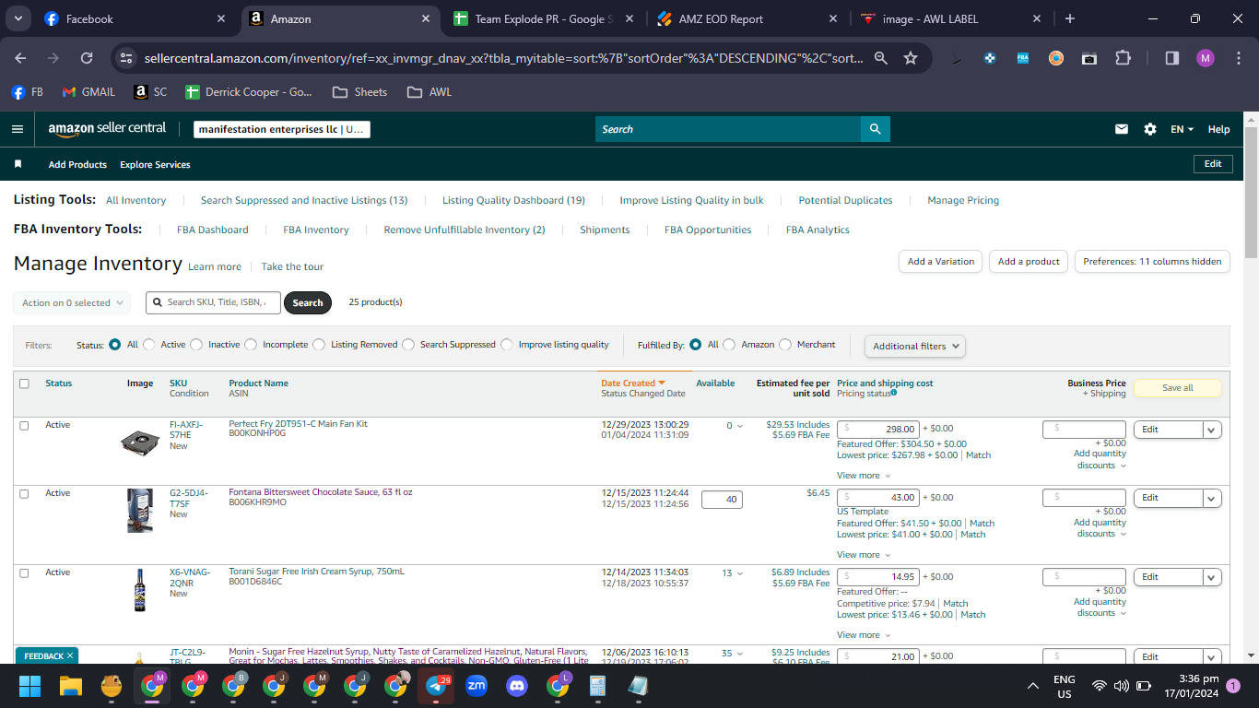This screenshot has width=1259, height=708.
Task: Open the Chrome profile avatar M
Action: [1206, 58]
